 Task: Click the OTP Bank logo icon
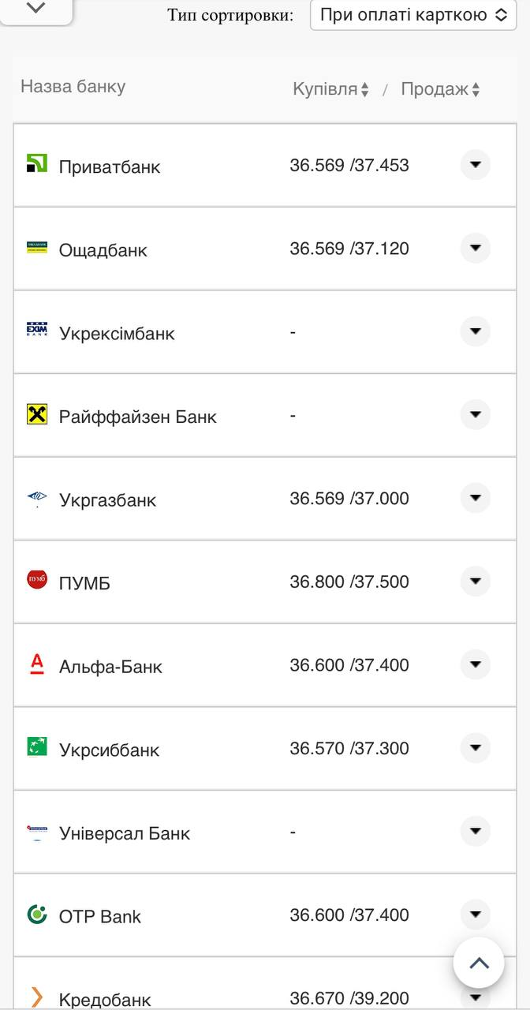click(x=37, y=914)
